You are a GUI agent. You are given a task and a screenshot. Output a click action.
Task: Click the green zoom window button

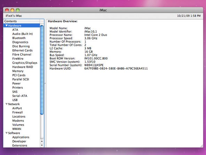pos(18,10)
